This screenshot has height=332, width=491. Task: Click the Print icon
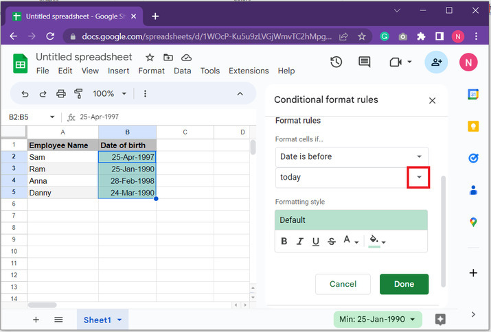point(60,93)
